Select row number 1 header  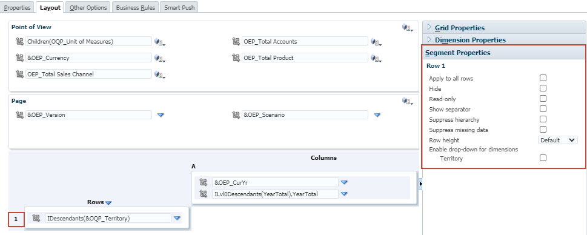tap(16, 219)
